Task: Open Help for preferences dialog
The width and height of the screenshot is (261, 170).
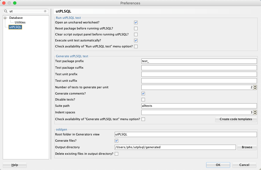Action: (x=15, y=165)
